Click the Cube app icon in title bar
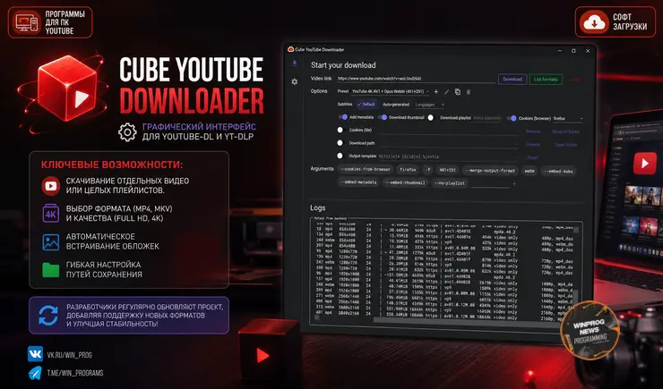 tap(290, 49)
